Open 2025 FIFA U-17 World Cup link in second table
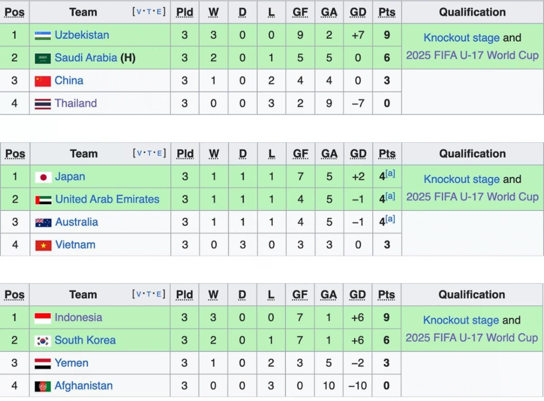This screenshot has height=401, width=544. click(x=472, y=197)
